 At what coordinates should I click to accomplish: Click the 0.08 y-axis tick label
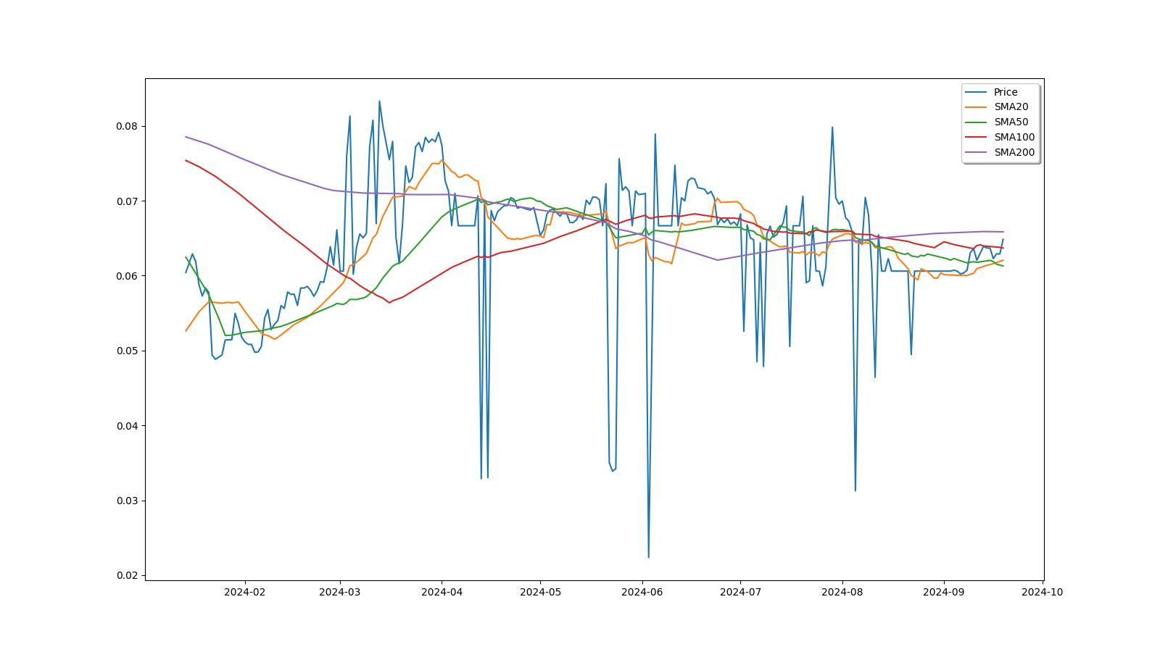click(x=126, y=126)
